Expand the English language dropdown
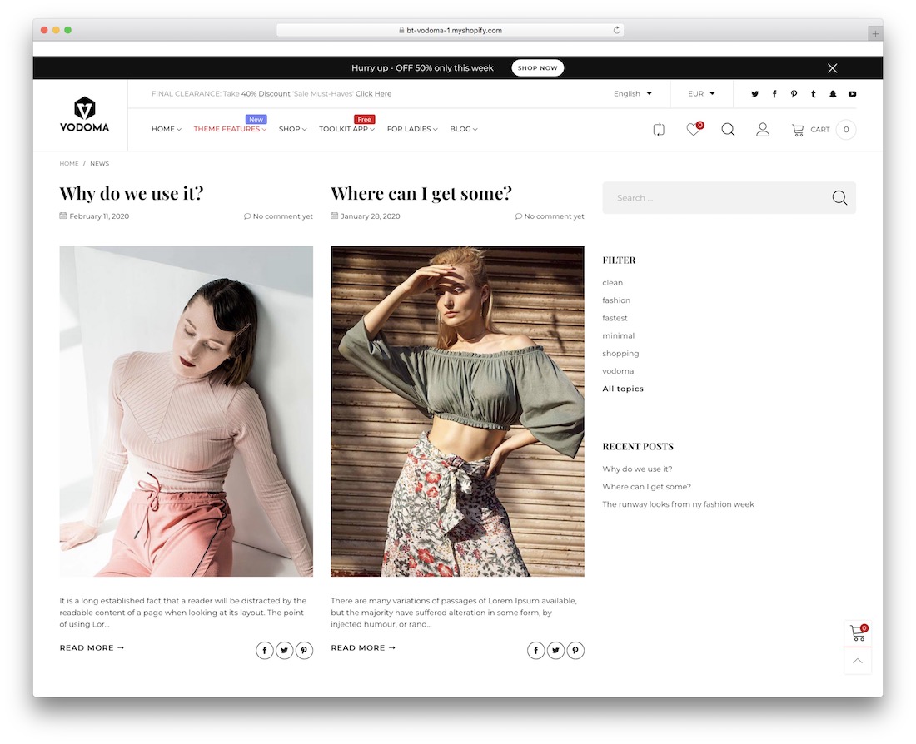The image size is (916, 744). pos(632,94)
